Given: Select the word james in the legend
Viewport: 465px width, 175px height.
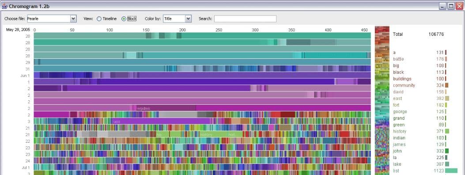Looking at the screenshot, I should [x=399, y=145].
